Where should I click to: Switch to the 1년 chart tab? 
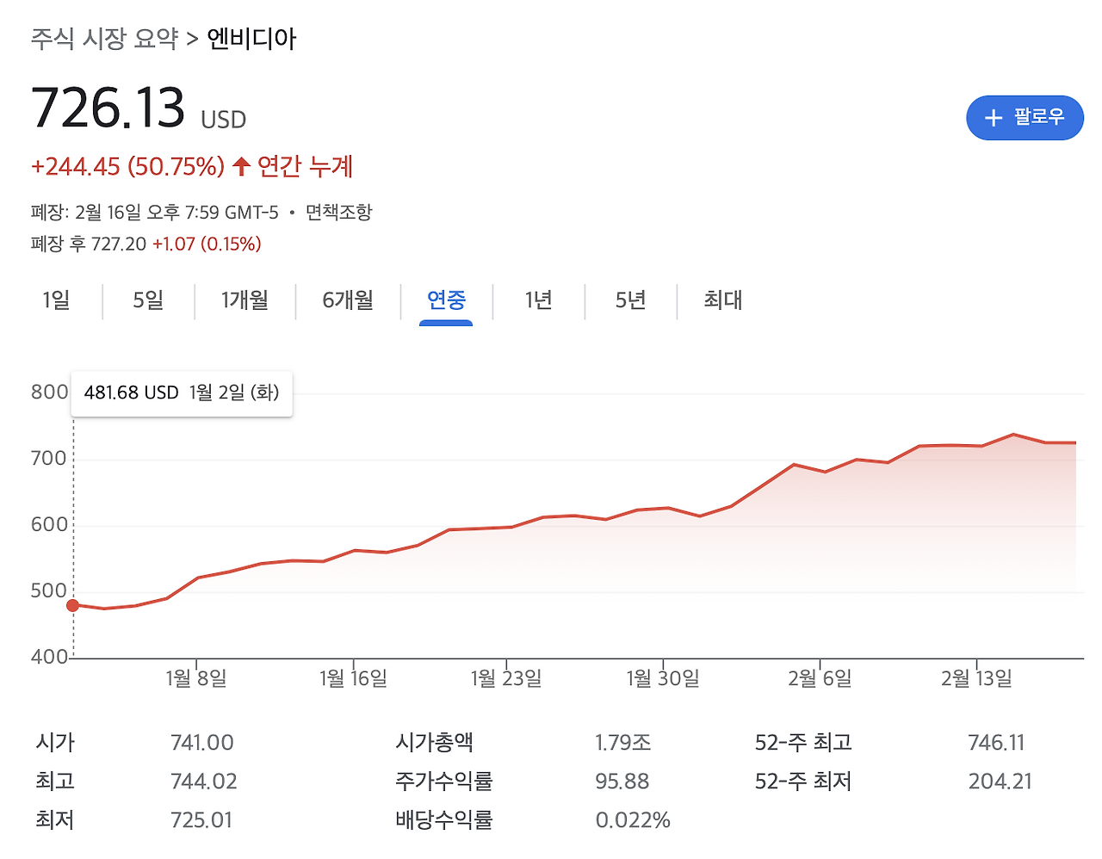[538, 301]
